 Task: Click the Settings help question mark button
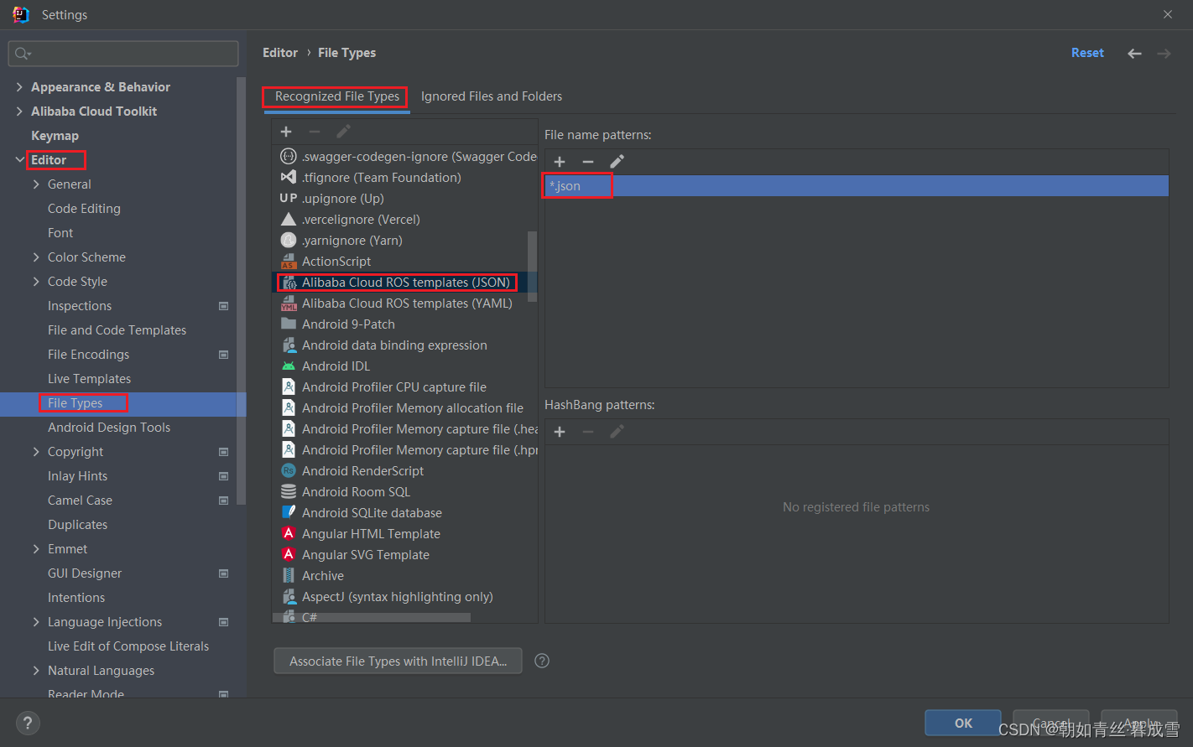[28, 723]
